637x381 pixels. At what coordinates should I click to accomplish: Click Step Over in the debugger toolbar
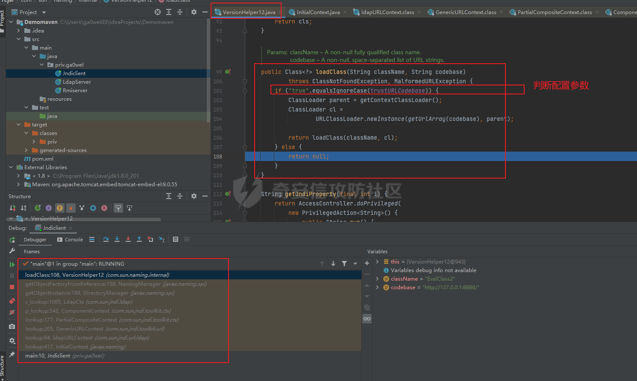coord(106,239)
